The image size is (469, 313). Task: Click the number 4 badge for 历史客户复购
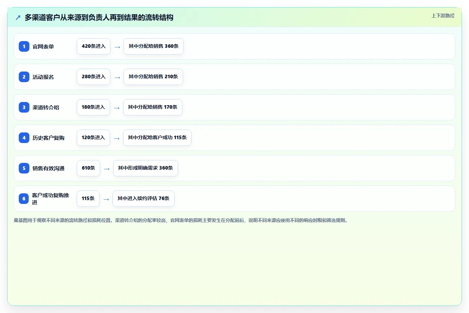coord(24,138)
